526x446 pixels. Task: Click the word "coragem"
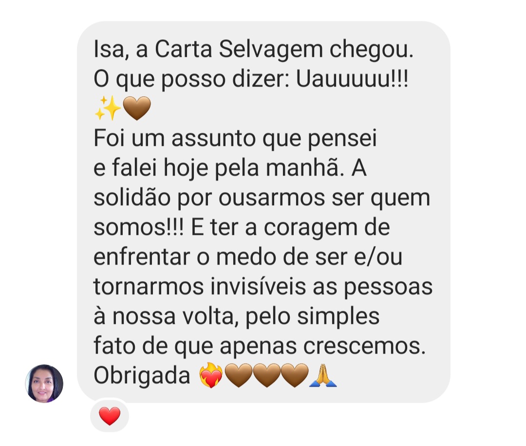[x=311, y=229]
